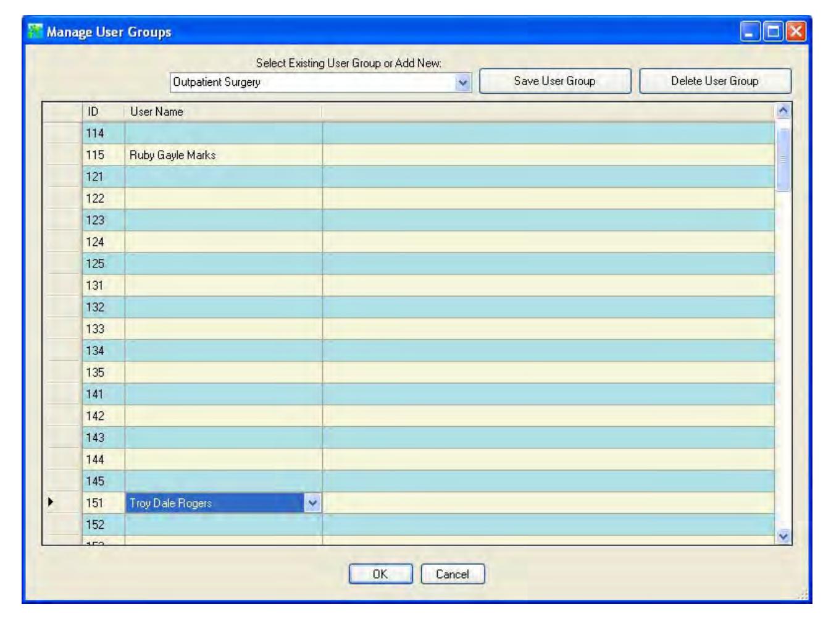Select ID cell 135
The image size is (831, 622).
click(104, 372)
